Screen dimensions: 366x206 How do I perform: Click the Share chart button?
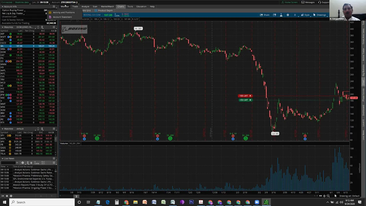pyautogui.click(x=265, y=15)
